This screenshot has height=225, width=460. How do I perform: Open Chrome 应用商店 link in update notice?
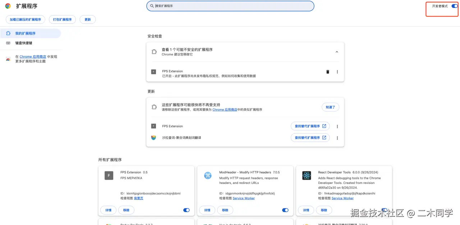(225, 109)
